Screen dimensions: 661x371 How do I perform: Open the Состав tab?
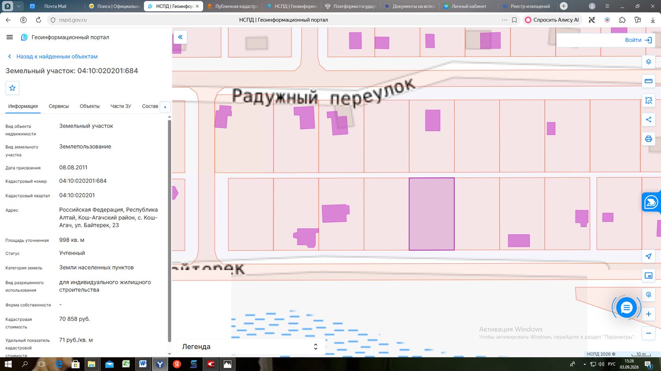[x=150, y=106]
